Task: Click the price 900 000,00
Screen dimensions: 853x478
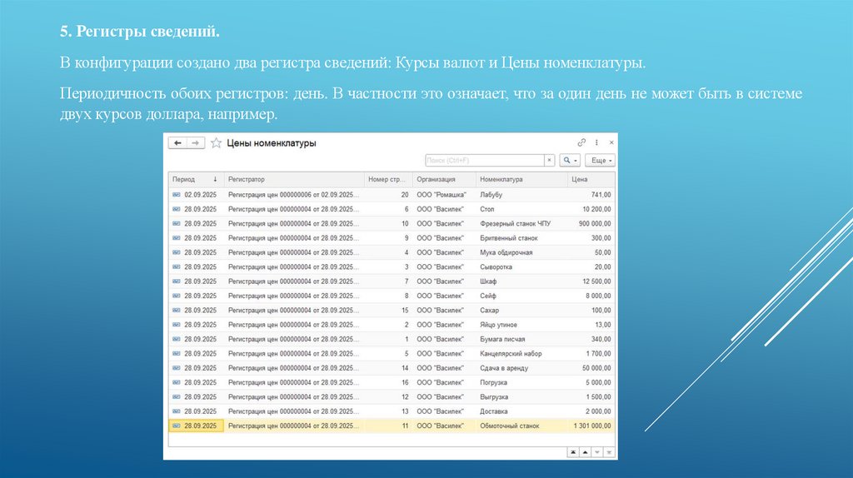Action: pos(595,223)
